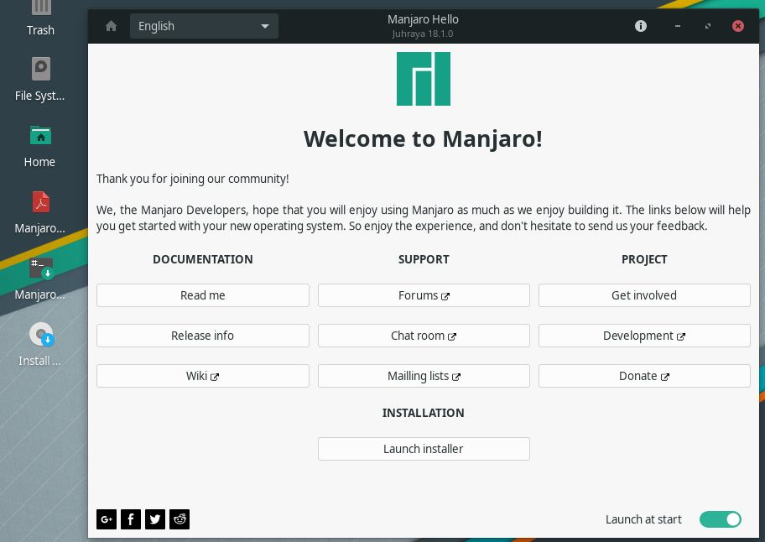Click the DOCUMENTATION heading text
The width and height of the screenshot is (765, 542).
pos(203,259)
